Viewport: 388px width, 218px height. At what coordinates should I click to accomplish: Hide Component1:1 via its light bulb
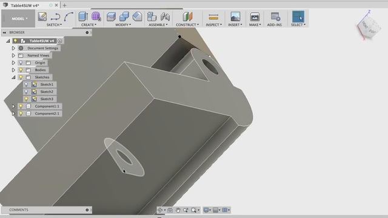point(21,107)
